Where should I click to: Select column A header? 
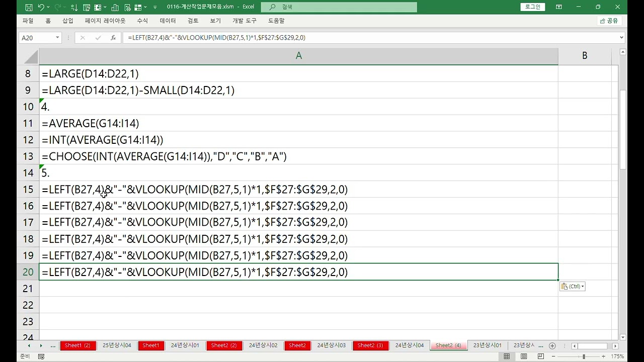[298, 56]
